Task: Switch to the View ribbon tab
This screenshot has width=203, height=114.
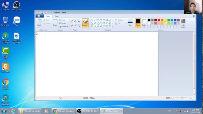Action: click(x=56, y=16)
